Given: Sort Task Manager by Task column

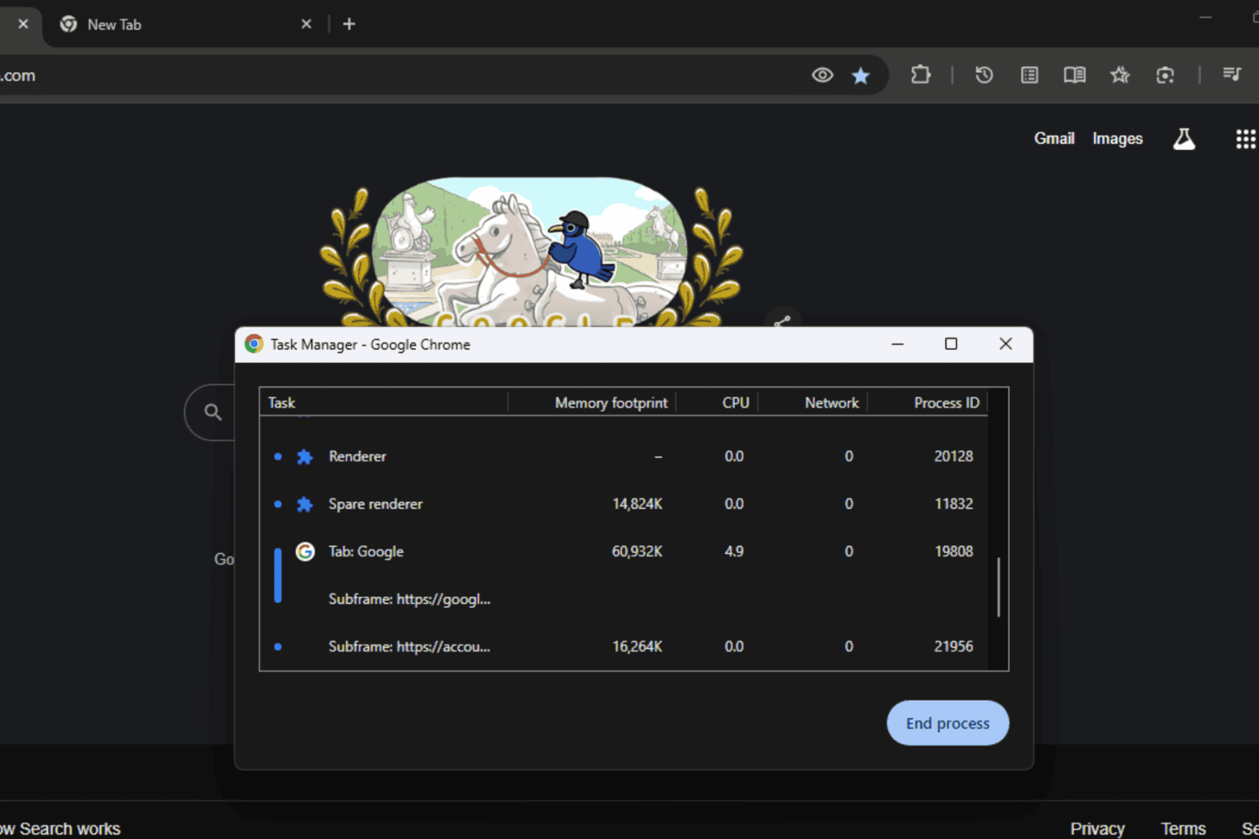Looking at the screenshot, I should (384, 402).
